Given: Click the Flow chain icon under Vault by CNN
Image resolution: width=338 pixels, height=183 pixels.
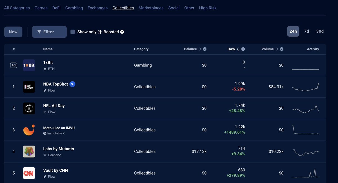Looking at the screenshot, I should 45,177.
